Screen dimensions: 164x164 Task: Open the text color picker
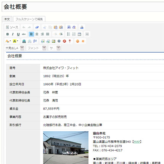coord(8,41)
